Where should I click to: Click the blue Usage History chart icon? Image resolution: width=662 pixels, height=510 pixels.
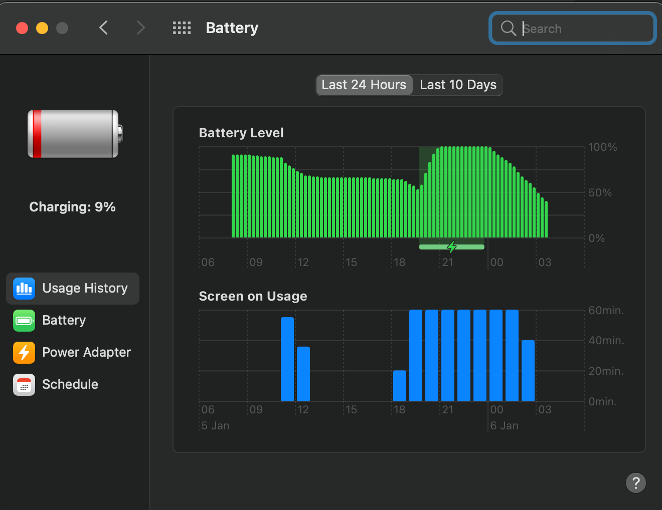pos(24,289)
